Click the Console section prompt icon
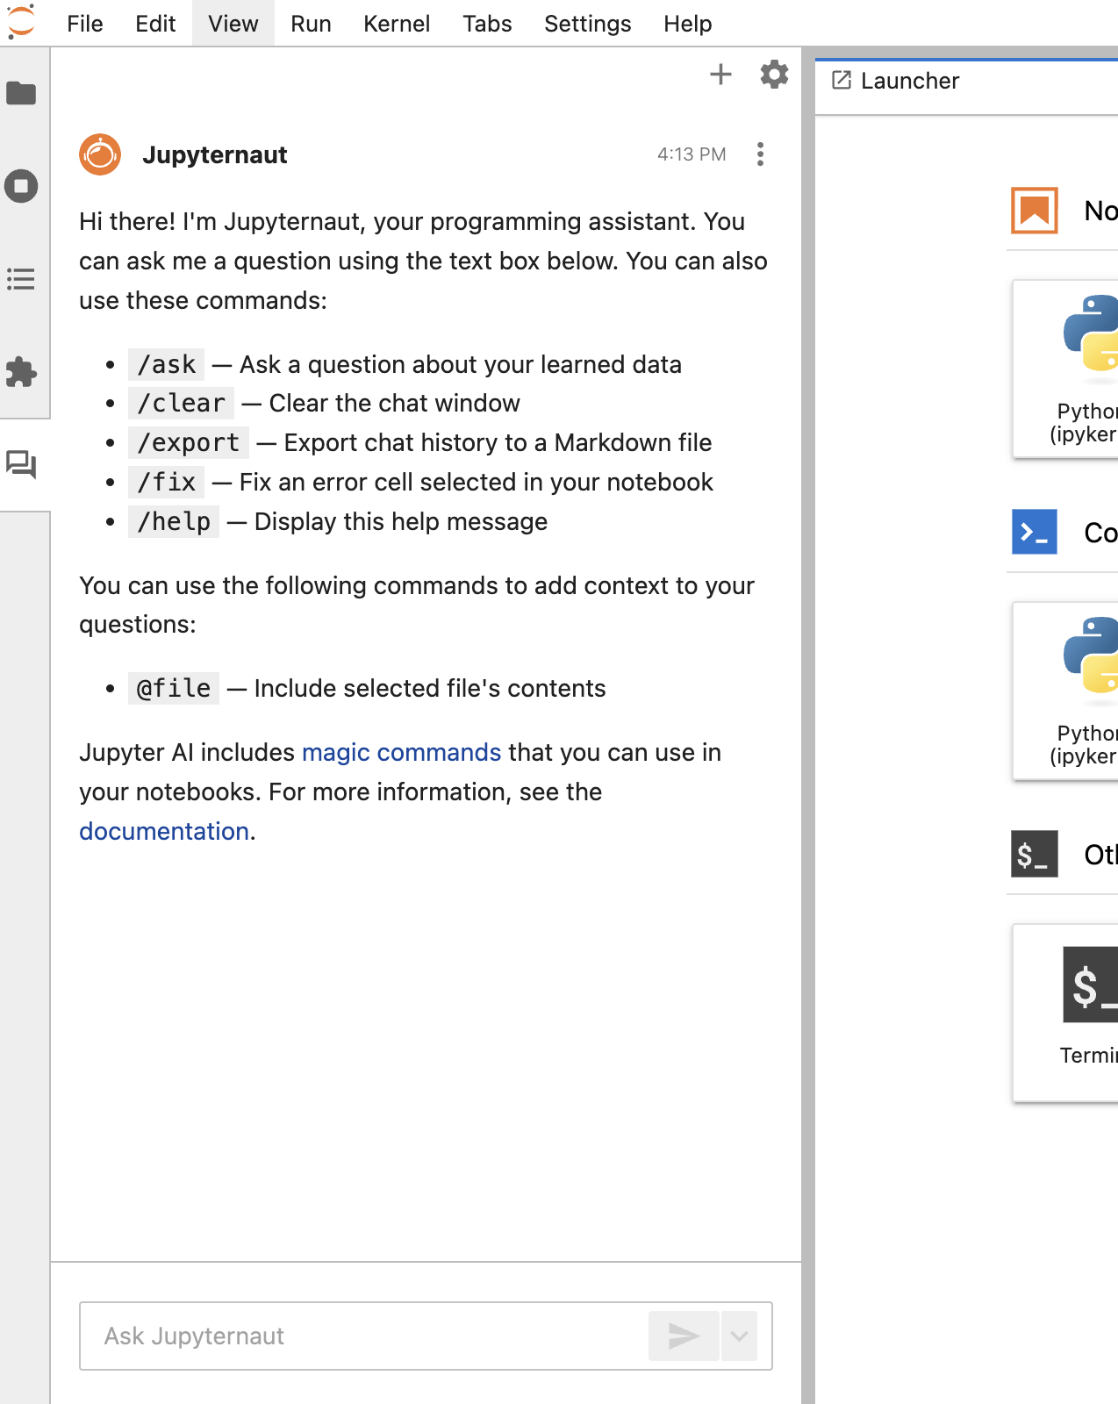 click(x=1035, y=532)
